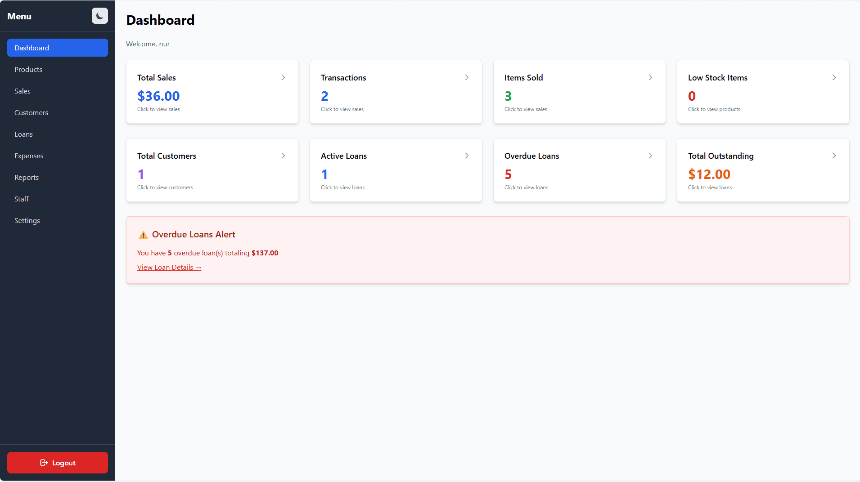This screenshot has height=482, width=860.
Task: Click the Total Customers value 1
Action: [141, 174]
